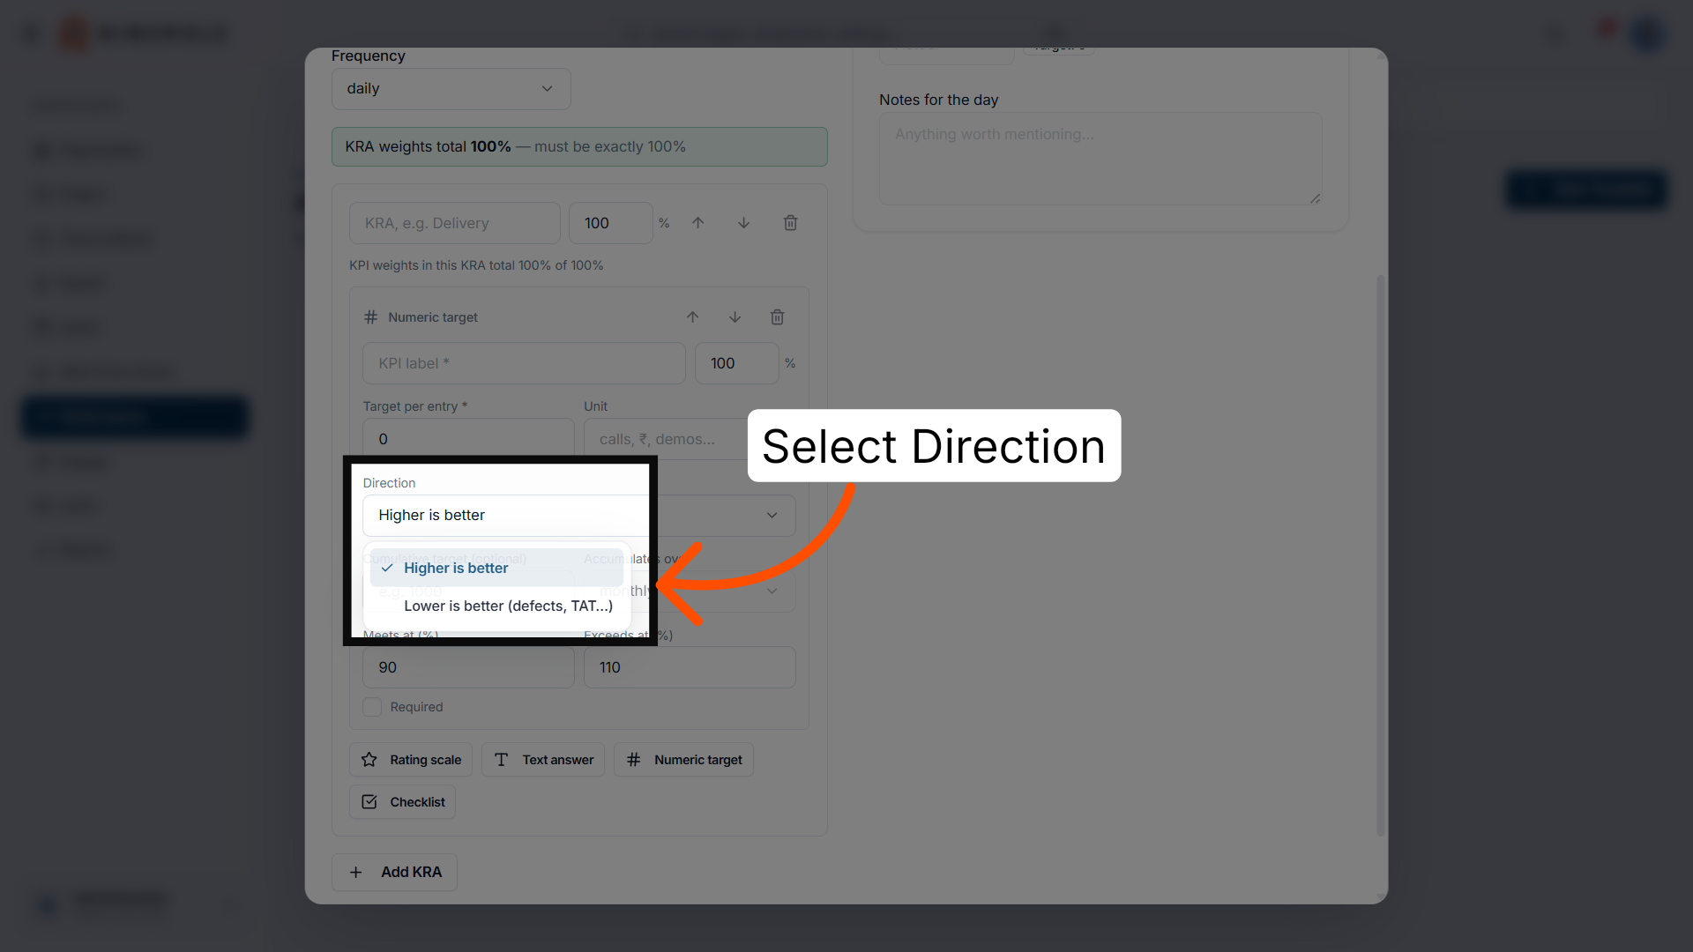The width and height of the screenshot is (1693, 952).
Task: Focus the KPI weight percent field
Action: tap(736, 363)
